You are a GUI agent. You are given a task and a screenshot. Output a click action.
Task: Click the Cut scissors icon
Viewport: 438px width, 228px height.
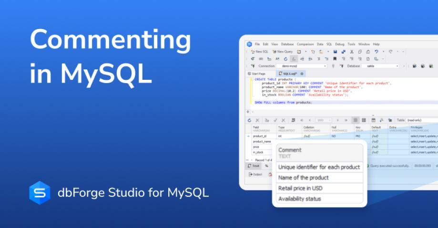point(352,51)
